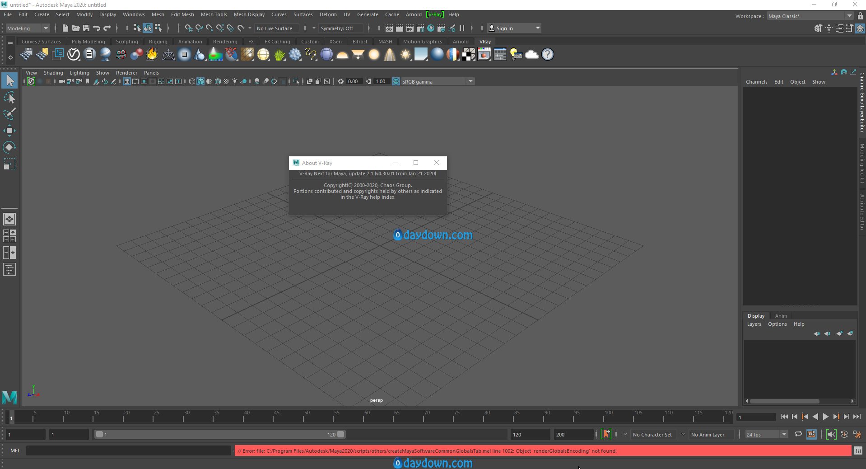Create a V-Ray sun light from shelf

[405, 55]
